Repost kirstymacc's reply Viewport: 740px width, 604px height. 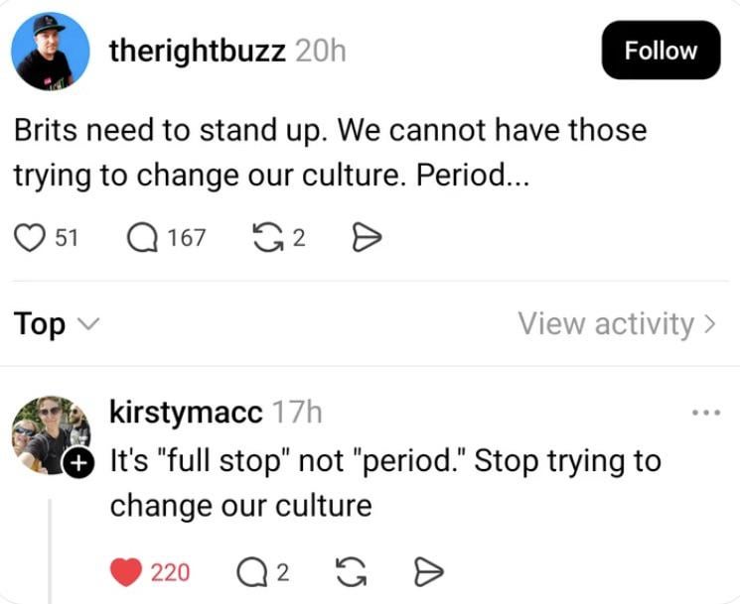350,572
